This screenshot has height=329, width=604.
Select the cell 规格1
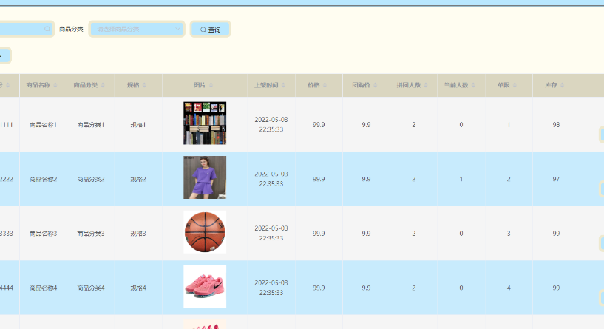(138, 125)
